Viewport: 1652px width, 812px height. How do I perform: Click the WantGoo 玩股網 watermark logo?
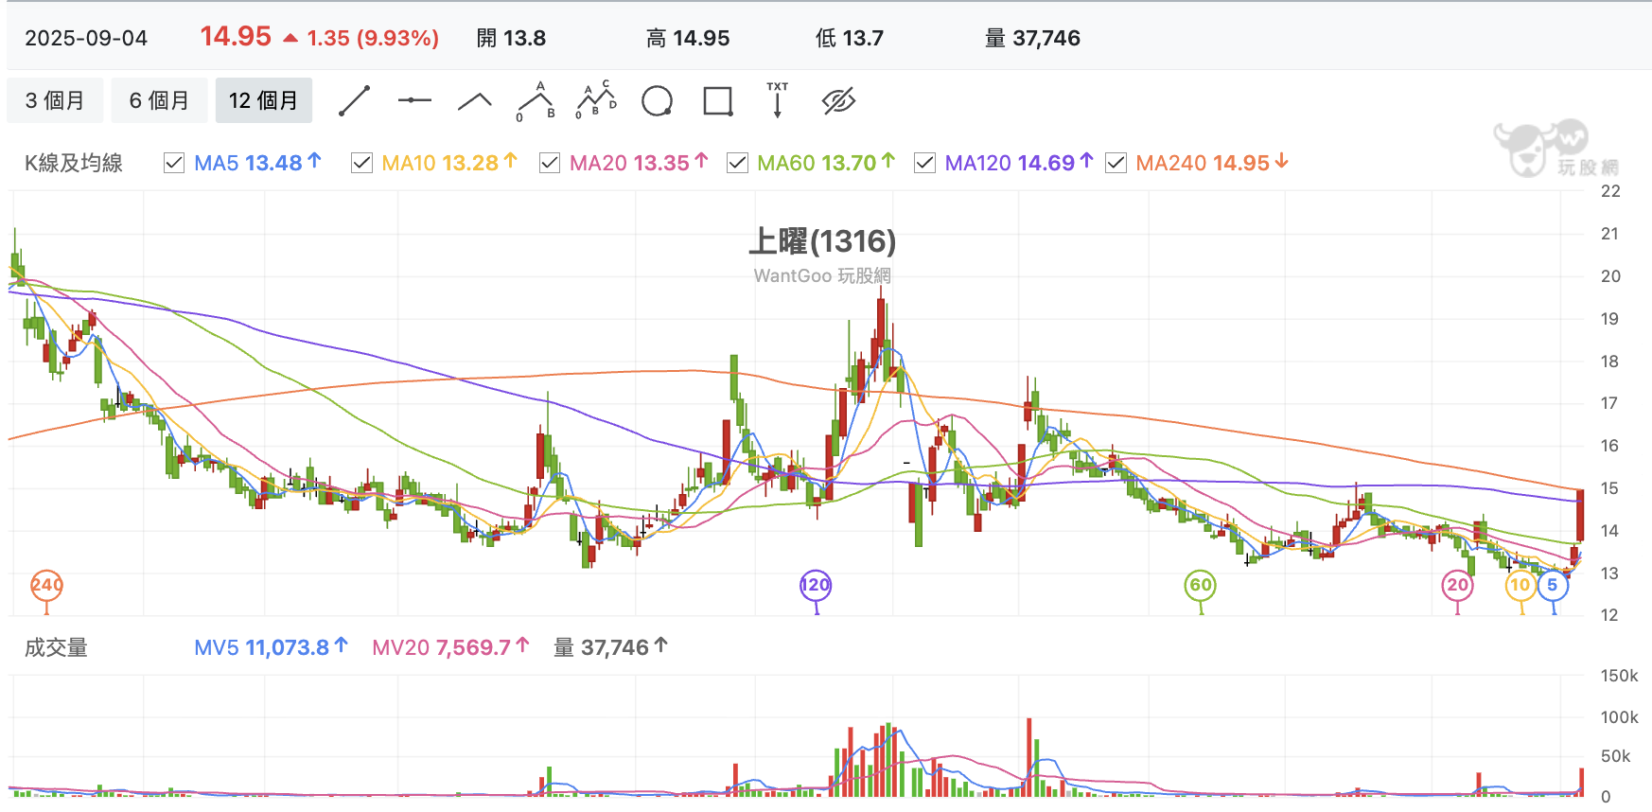tap(1555, 149)
